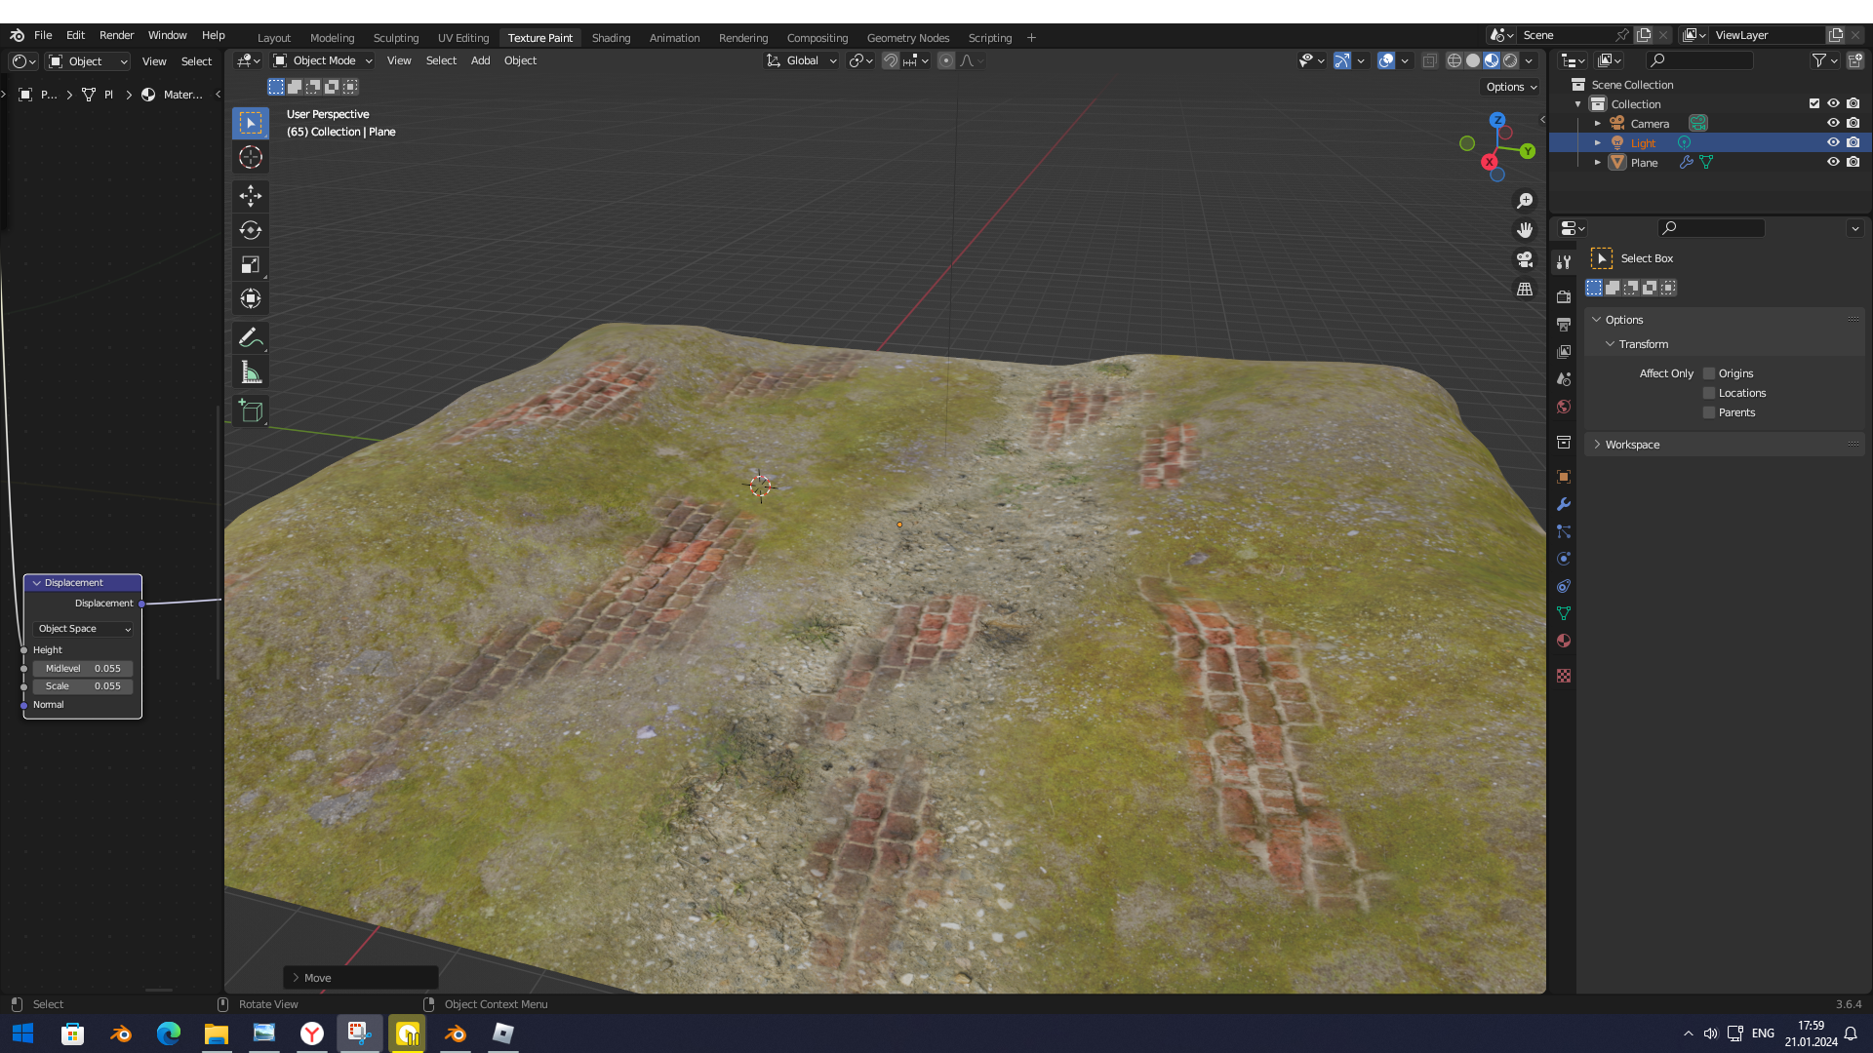Click the Scale value slider in Displacement node
This screenshot has height=1053, width=1873.
tap(83, 686)
